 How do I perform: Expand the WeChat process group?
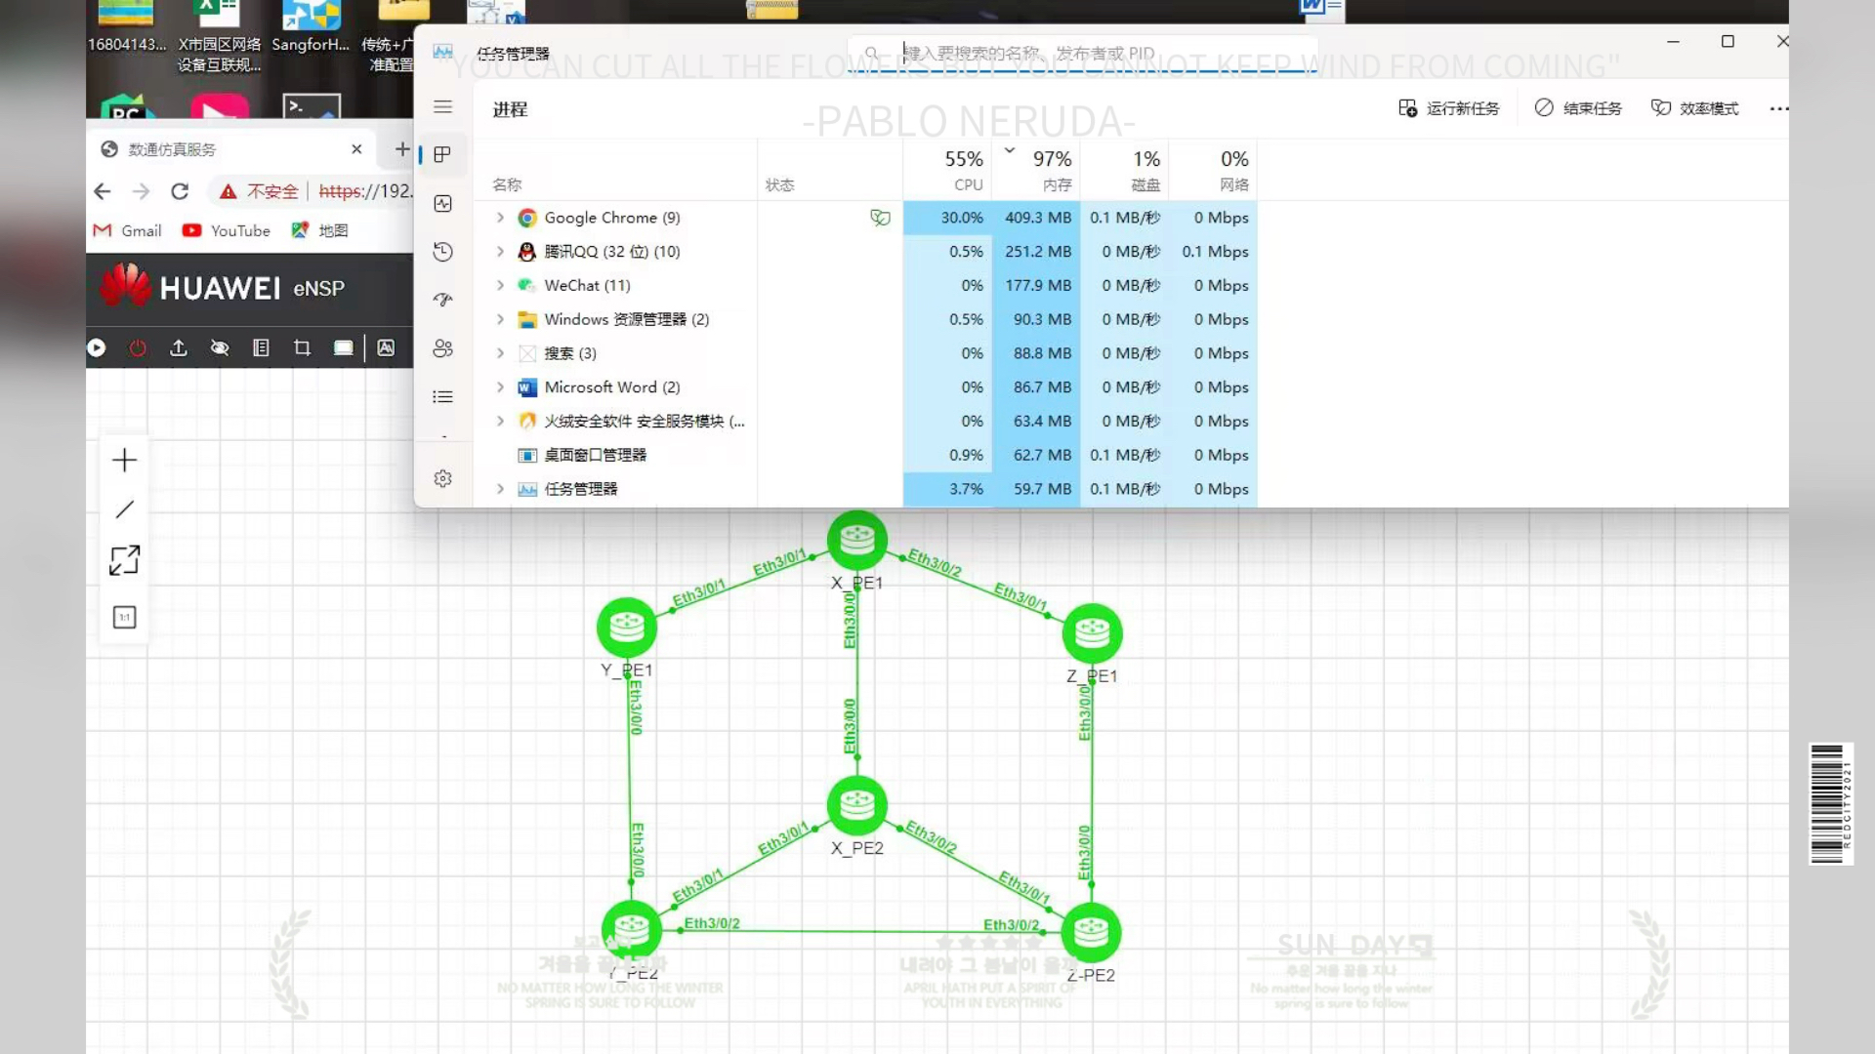click(x=500, y=285)
